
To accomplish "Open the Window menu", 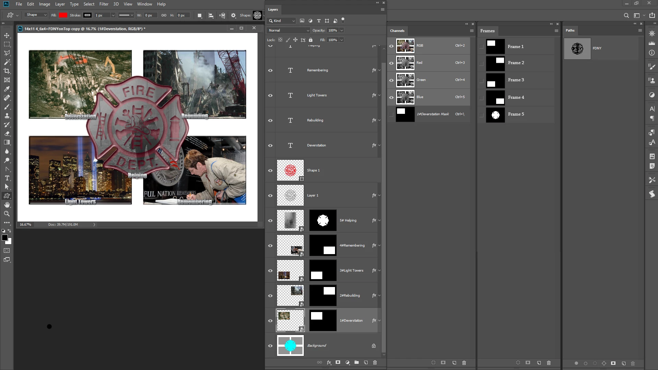I will point(144,4).
